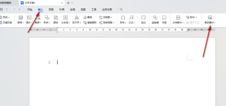The height and width of the screenshot is (106, 226).
Task: Insert a chart with 图表
Action: [x=88, y=17]
